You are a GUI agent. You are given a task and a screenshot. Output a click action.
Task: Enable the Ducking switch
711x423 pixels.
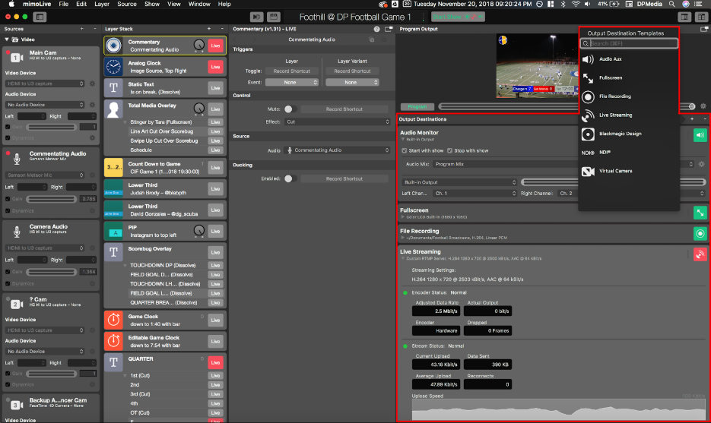(289, 179)
